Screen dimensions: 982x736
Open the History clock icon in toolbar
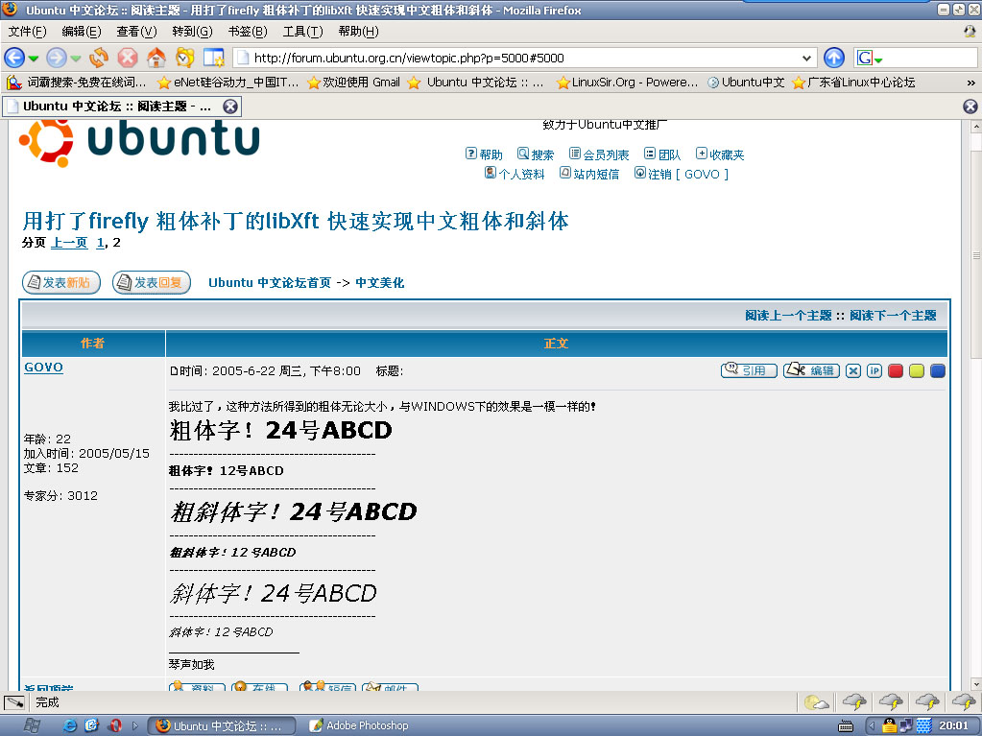(x=184, y=58)
